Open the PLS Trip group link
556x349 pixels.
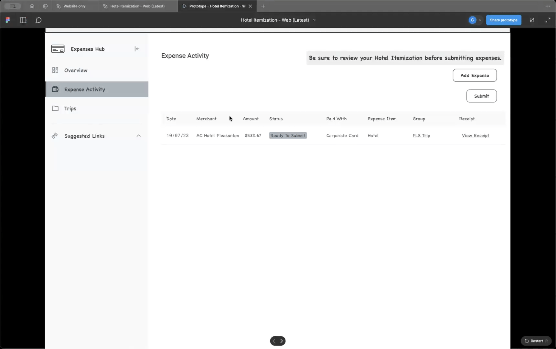(421, 135)
